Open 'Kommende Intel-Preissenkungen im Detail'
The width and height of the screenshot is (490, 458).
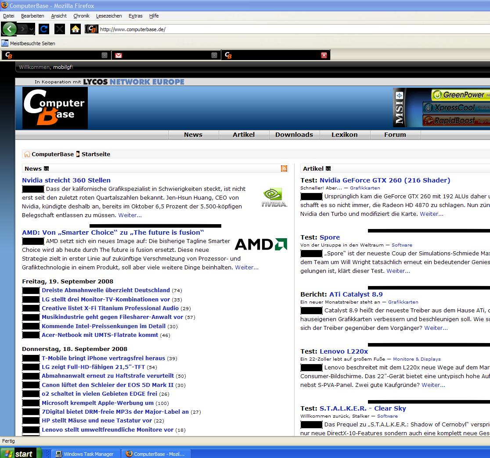pos(104,326)
